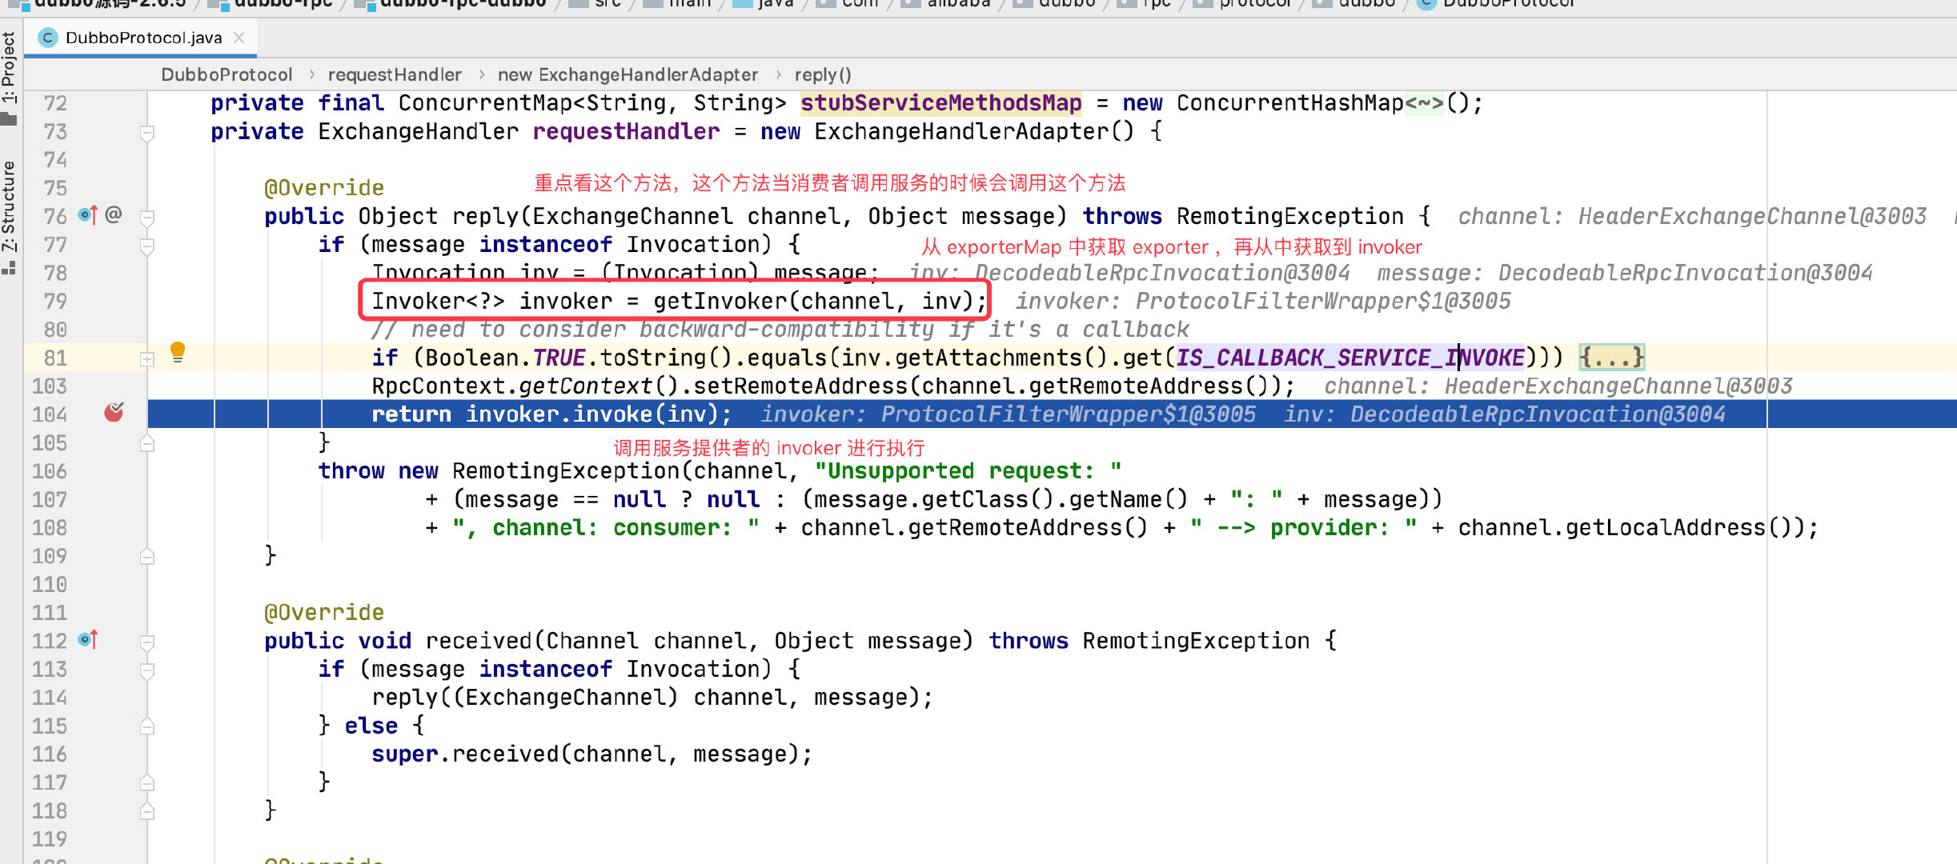Image resolution: width=1957 pixels, height=864 pixels.
Task: Click the fold end marker on line 117
Action: 147,783
